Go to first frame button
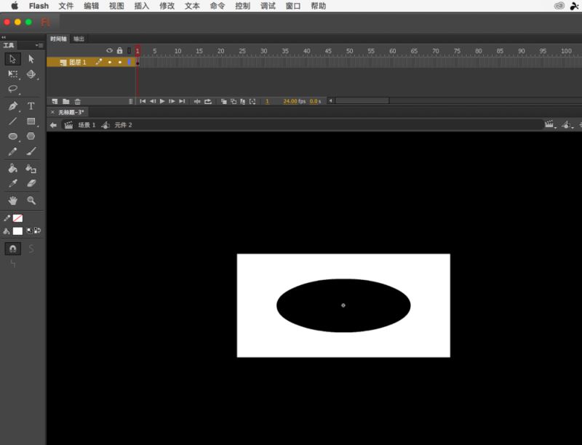The width and height of the screenshot is (582, 445). point(143,101)
